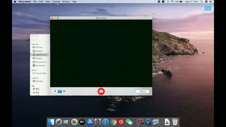Open the Apple menu
226x127 pixels.
coord(15,1)
